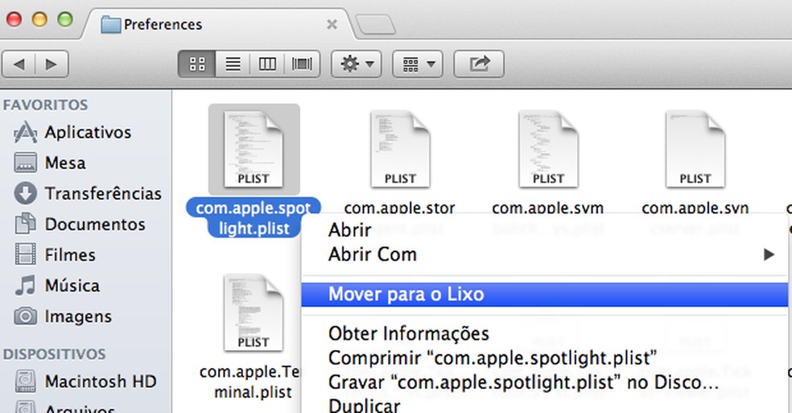The image size is (792, 413).
Task: Minimize the window with the yellow button
Action: (39, 19)
